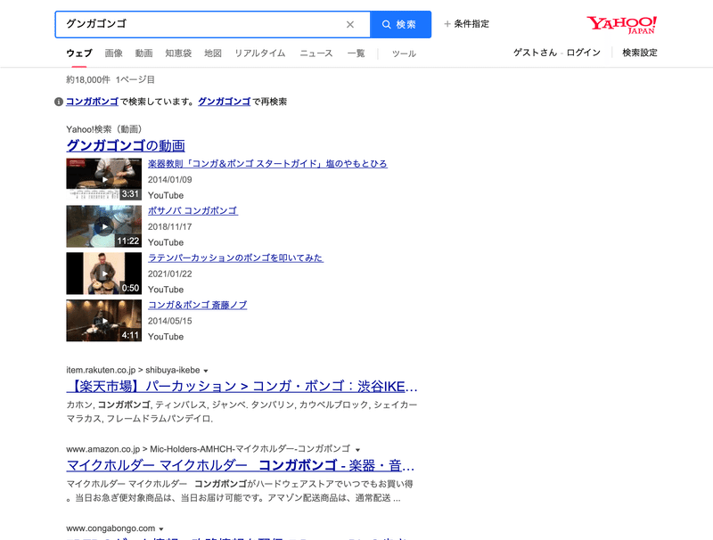Open the 地図 tab
Image resolution: width=713 pixels, height=540 pixels.
(213, 53)
